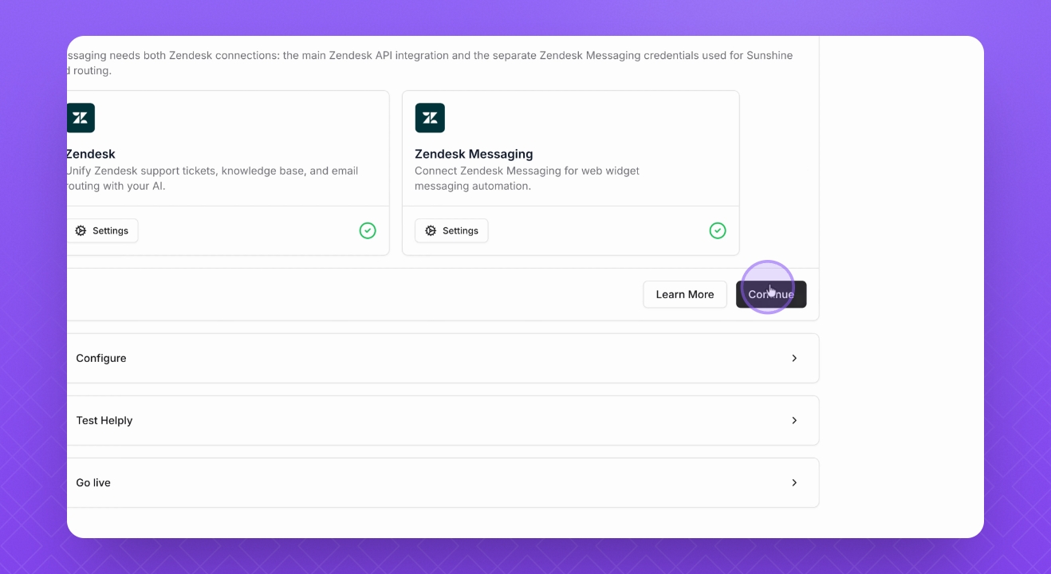Click the "Zendesk Messaging" card title
Viewport: 1051px width, 574px height.
(x=474, y=154)
